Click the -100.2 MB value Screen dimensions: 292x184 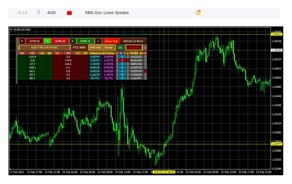pos(32,68)
